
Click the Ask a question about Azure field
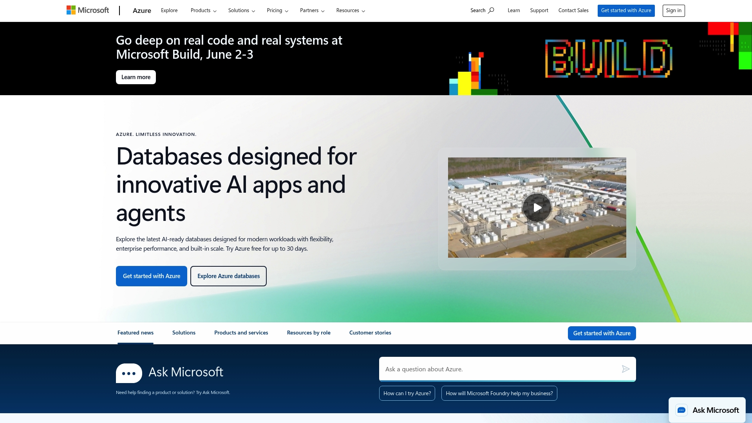tap(490, 369)
